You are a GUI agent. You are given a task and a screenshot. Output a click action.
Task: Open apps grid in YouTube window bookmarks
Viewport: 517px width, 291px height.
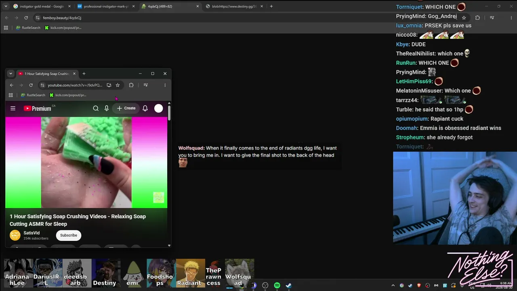[11, 95]
